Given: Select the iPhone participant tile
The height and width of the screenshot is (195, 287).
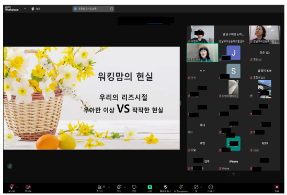Looking at the screenshot, I should pos(233,162).
